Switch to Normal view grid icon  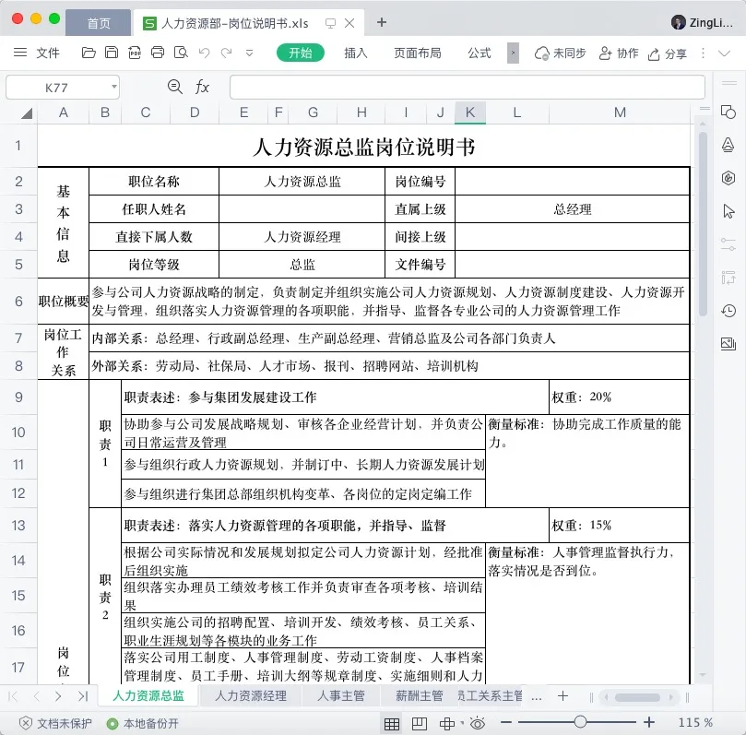coord(392,724)
